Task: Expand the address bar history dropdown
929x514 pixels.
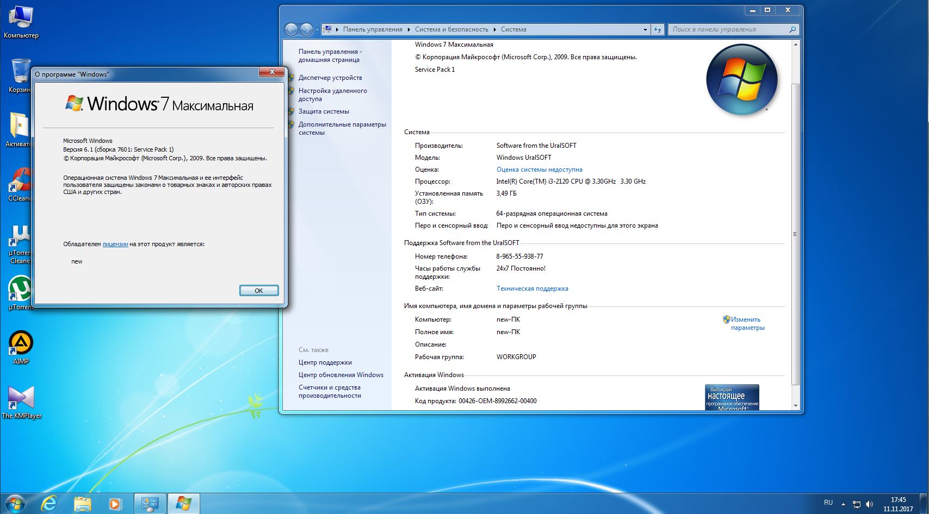Action: pyautogui.click(x=645, y=29)
